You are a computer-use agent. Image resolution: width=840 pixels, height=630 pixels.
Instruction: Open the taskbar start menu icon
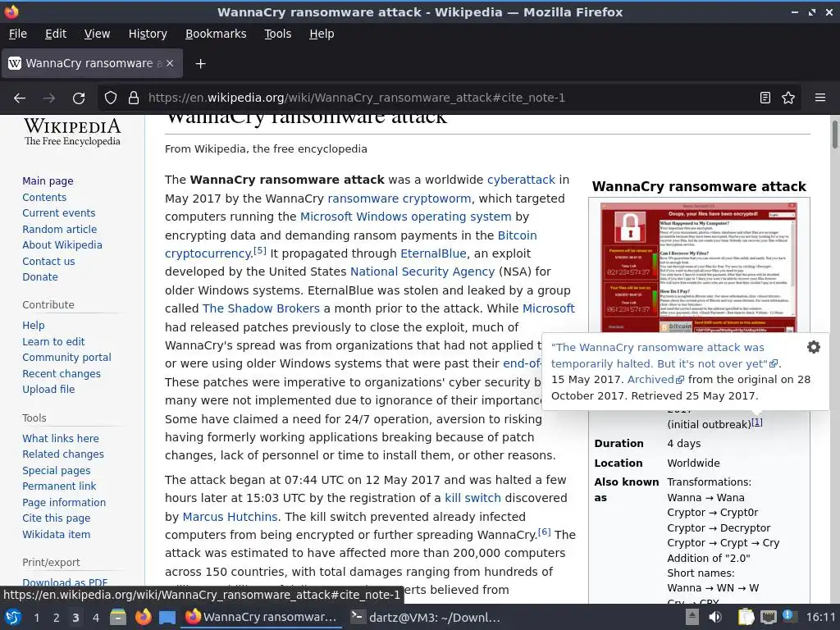[13, 617]
